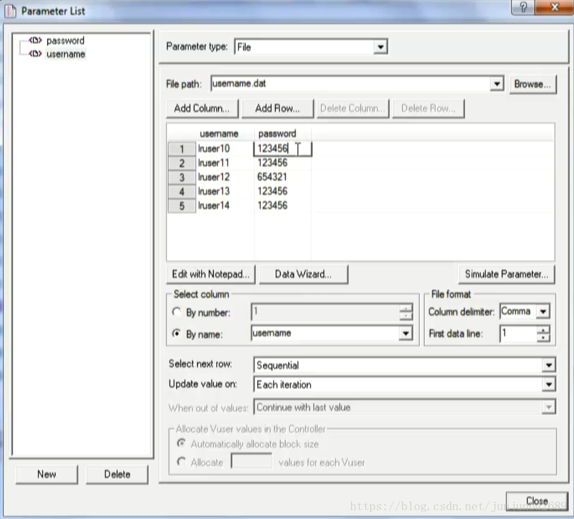Screen dimensions: 574x519
Task: Click the password cell for lruser14
Action: tap(283, 206)
